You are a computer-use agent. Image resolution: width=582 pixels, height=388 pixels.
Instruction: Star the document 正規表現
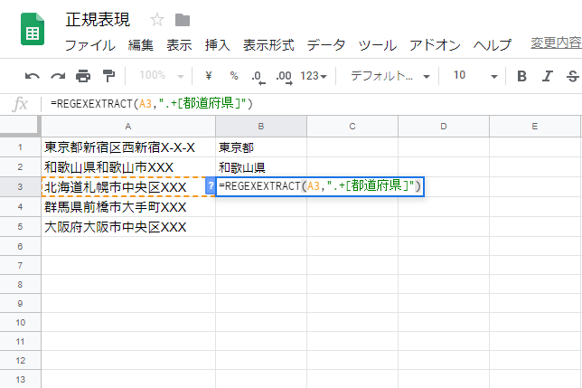157,20
